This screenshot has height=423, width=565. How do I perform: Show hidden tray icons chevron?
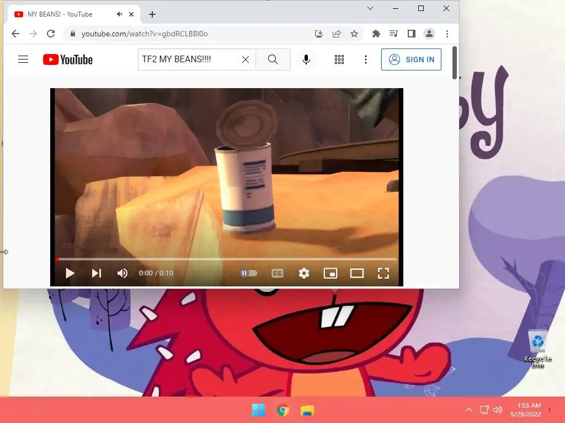[469, 410]
